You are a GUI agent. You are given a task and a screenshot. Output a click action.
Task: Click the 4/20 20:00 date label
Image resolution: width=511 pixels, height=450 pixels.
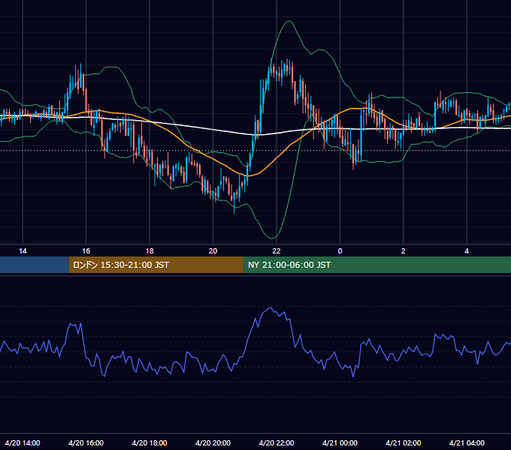pyautogui.click(x=213, y=442)
